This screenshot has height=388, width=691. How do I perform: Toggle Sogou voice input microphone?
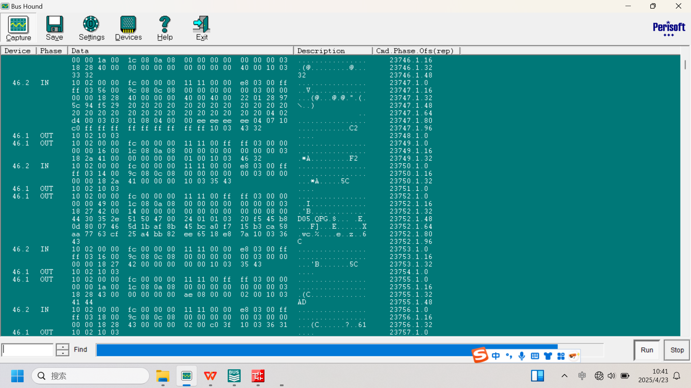pos(522,356)
